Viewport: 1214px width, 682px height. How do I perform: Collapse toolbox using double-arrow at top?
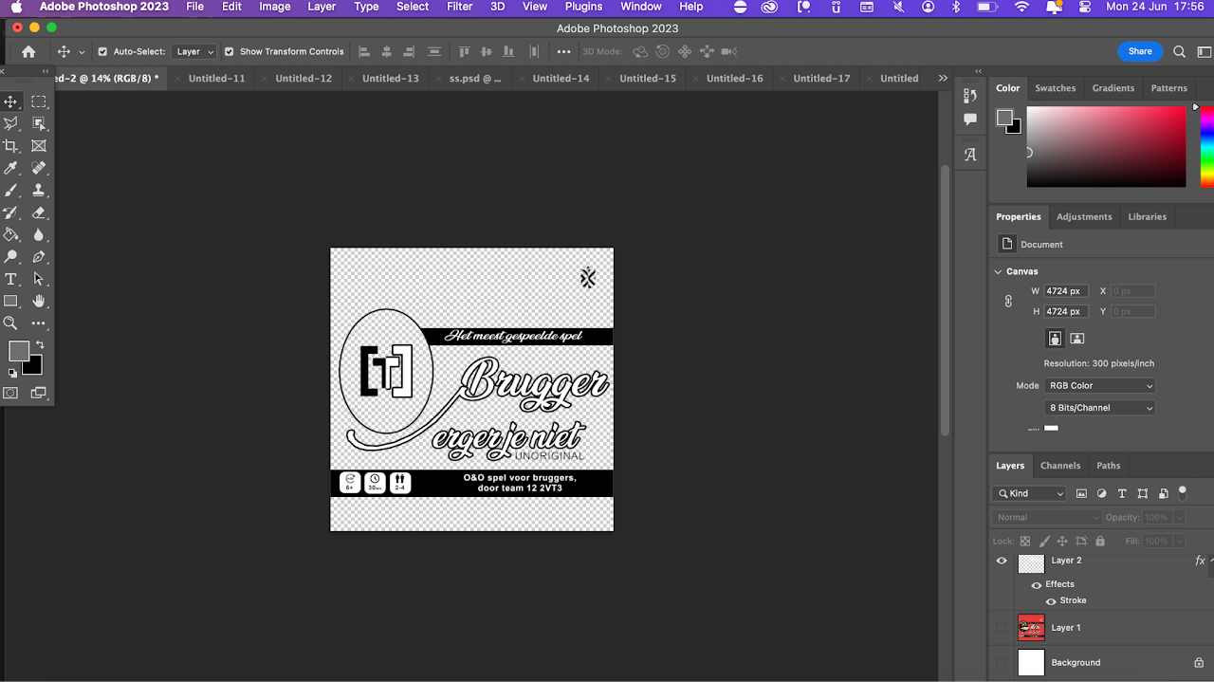coord(45,71)
